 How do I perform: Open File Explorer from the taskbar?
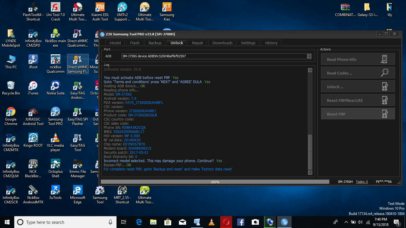(x=153, y=222)
